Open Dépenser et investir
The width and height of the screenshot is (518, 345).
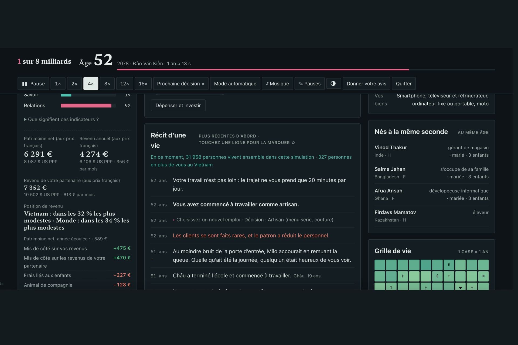(178, 105)
